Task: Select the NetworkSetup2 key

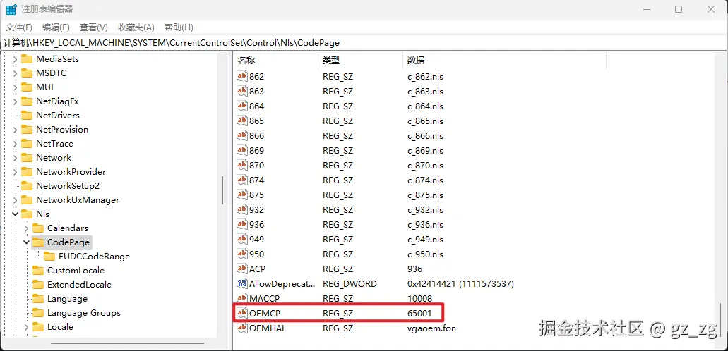Action: (67, 186)
